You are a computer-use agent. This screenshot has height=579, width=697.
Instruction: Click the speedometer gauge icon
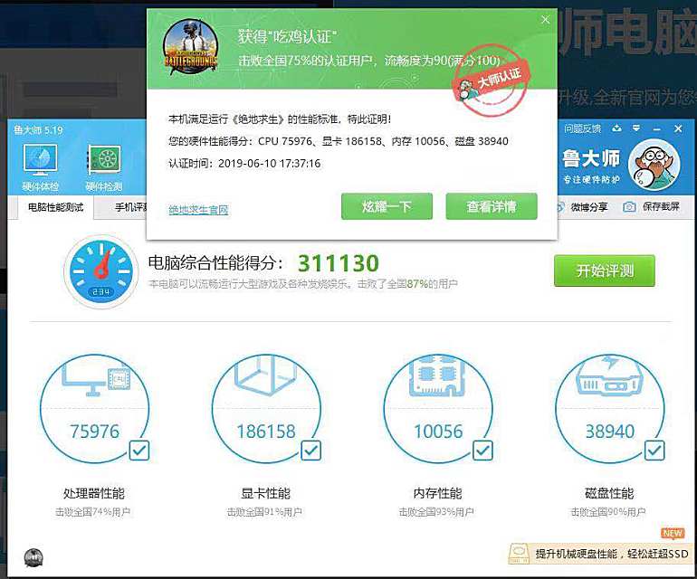(x=101, y=271)
